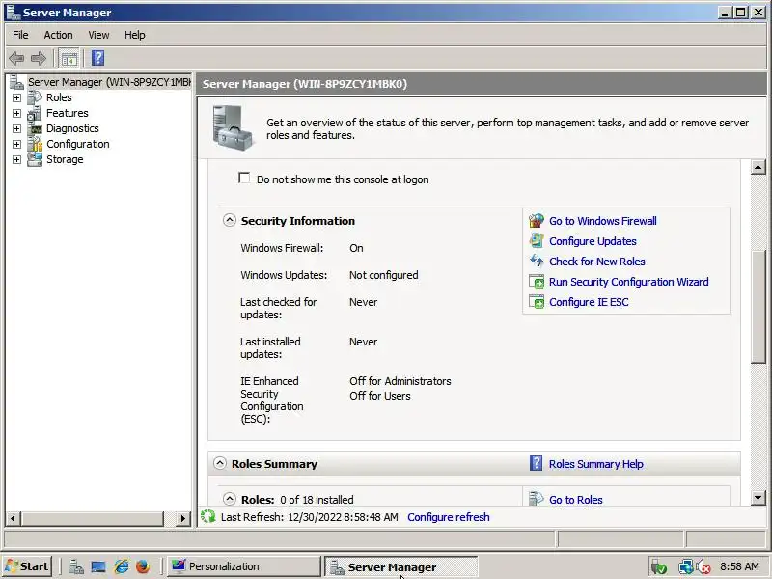This screenshot has width=772, height=579.
Task: Click the Roles Summary Help question icon
Action: 536,463
